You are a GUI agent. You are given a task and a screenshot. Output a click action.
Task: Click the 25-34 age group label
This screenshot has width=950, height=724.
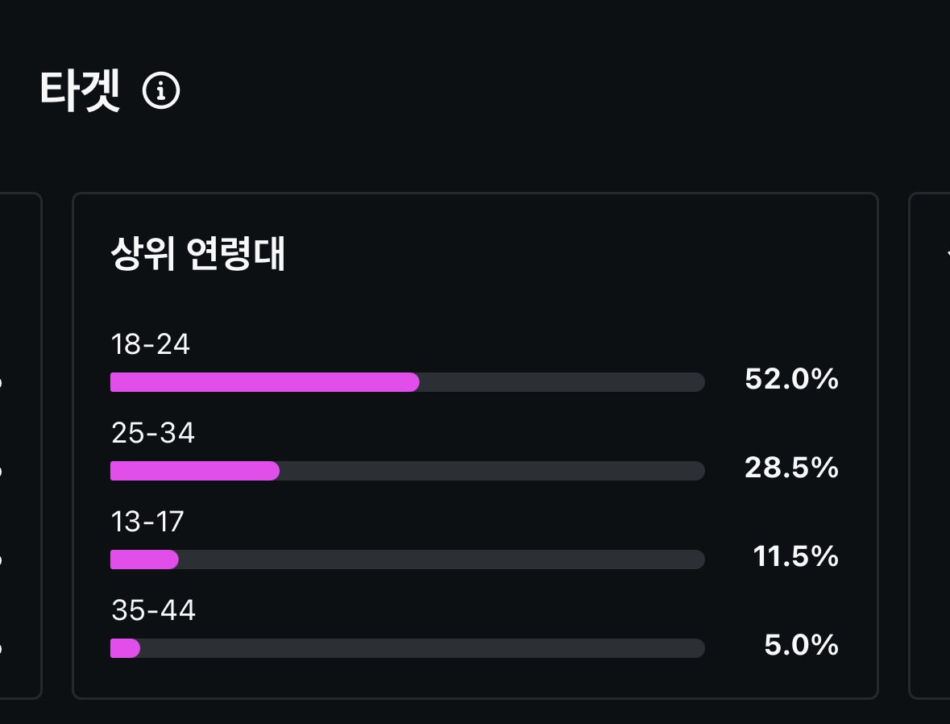click(152, 432)
